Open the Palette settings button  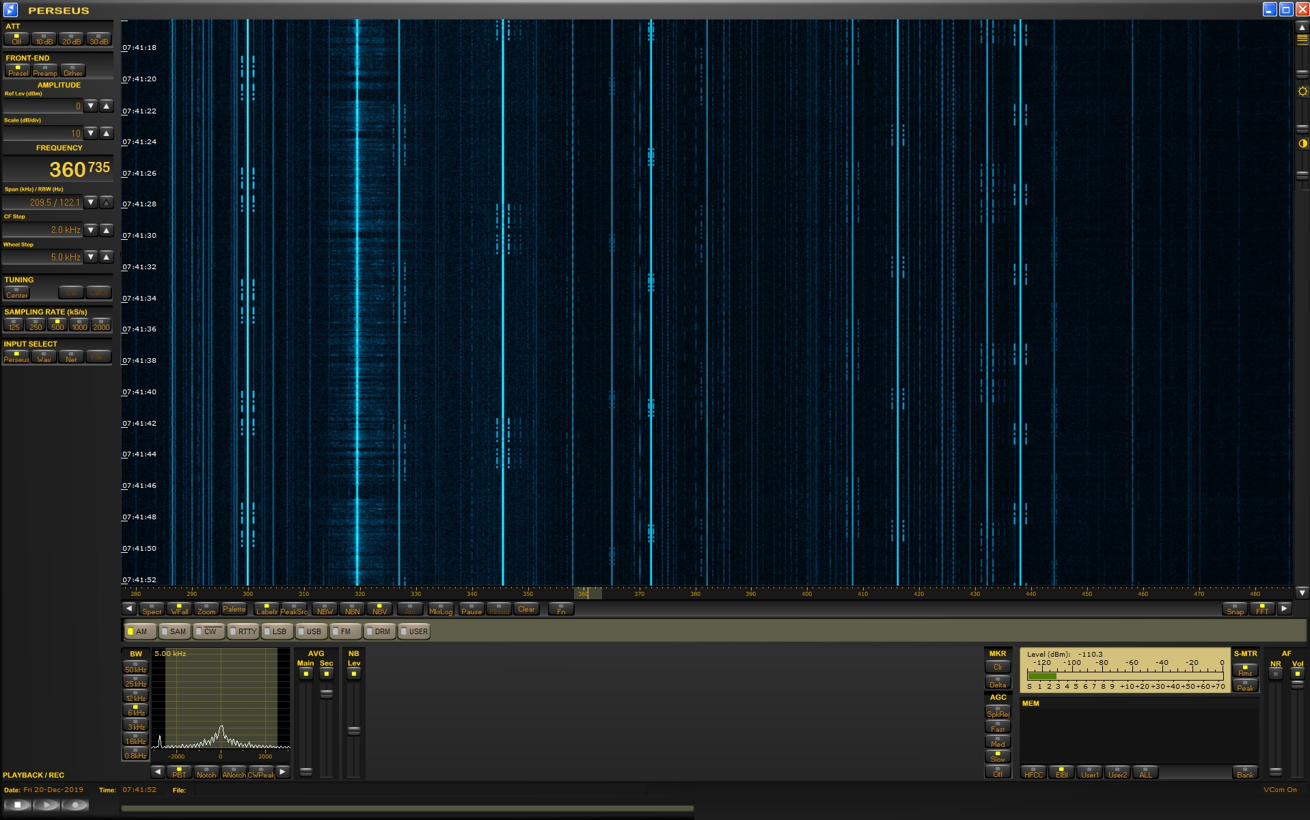coord(234,610)
